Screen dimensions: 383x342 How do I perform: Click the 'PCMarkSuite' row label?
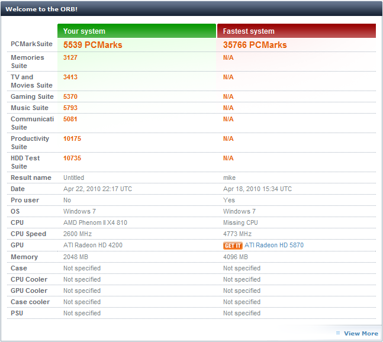pos(31,44)
